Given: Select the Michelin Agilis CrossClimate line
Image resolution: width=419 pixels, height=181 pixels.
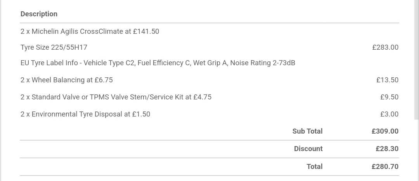Looking at the screenshot, I should click(x=90, y=31).
